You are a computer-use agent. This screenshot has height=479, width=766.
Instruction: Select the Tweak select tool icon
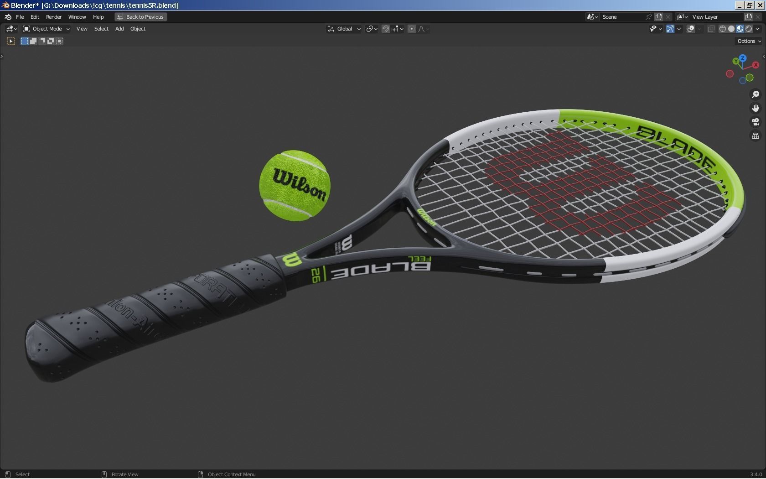[11, 41]
